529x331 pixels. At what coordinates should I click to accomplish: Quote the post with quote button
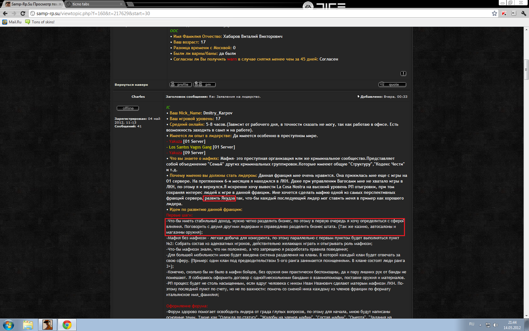[392, 84]
